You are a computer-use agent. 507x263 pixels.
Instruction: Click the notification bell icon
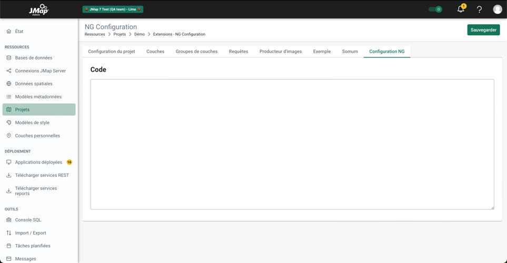[x=461, y=9]
